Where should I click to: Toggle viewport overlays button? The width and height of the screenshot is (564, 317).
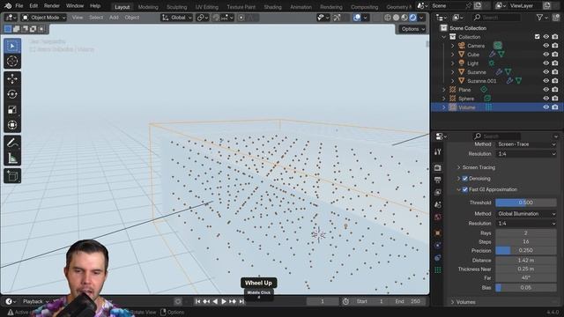(x=357, y=18)
